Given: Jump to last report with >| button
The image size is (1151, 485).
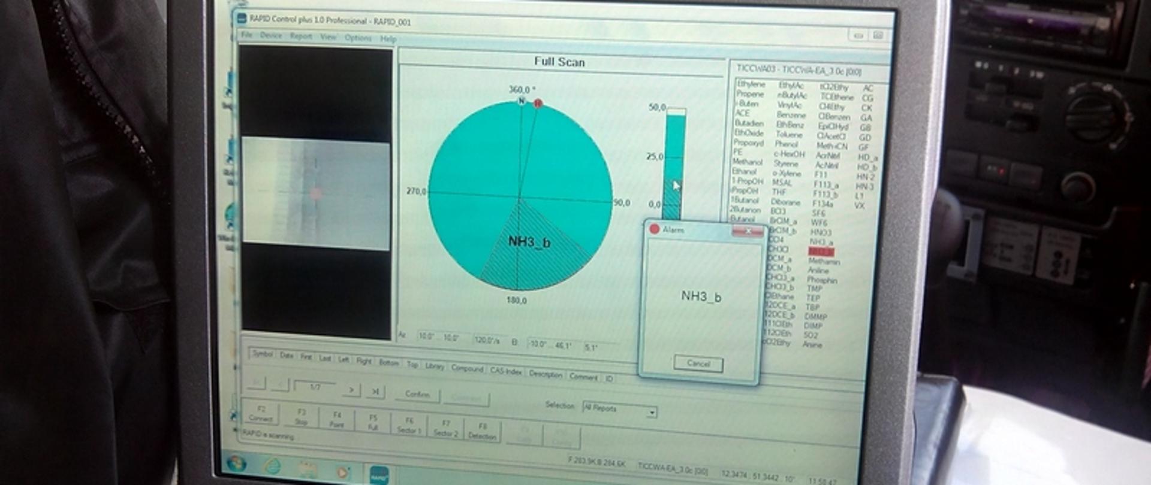Looking at the screenshot, I should [x=375, y=392].
